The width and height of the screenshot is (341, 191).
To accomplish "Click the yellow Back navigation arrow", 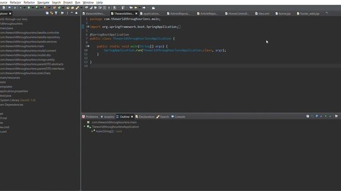I will coord(136,7).
